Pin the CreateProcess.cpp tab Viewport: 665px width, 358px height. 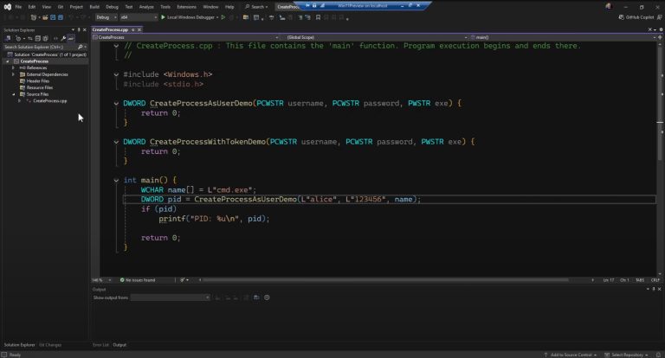132,29
